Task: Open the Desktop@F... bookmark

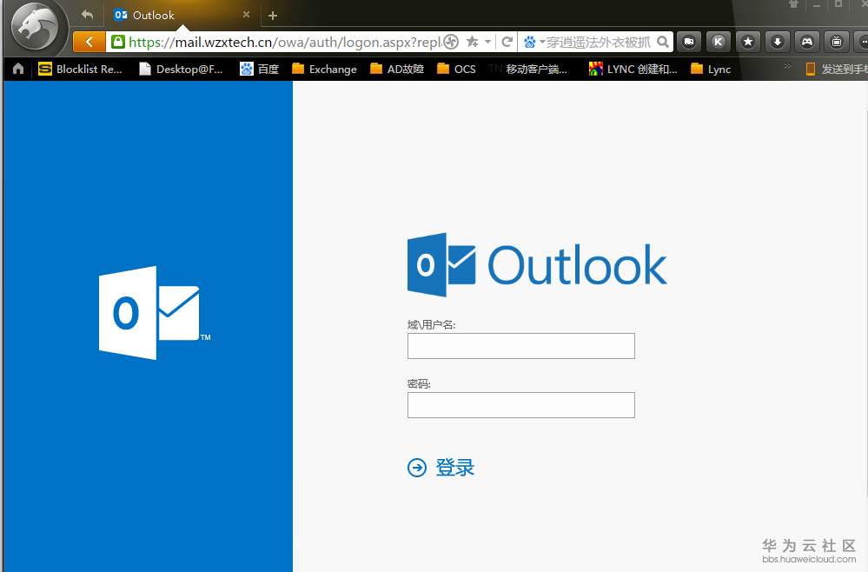Action: click(181, 69)
